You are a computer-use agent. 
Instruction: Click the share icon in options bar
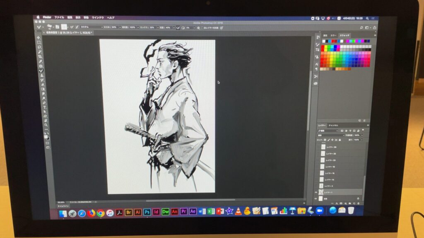tap(374, 28)
